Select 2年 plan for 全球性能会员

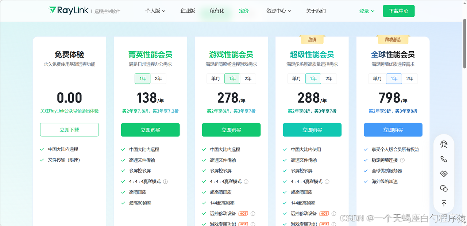410,78
